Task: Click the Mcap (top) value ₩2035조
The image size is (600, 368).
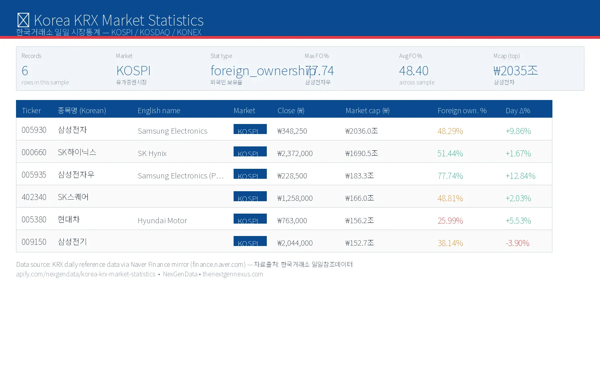Action: [516, 71]
